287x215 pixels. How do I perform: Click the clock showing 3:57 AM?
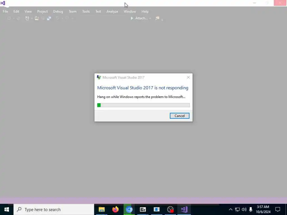coord(263,209)
